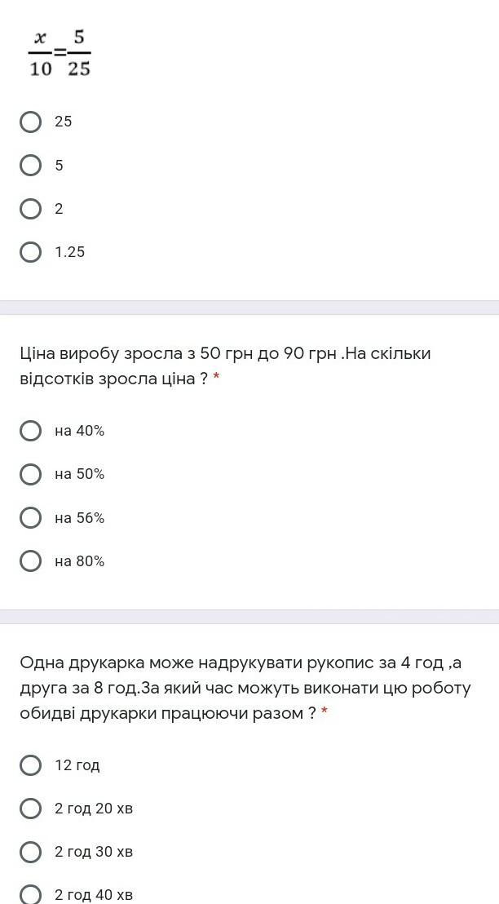This screenshot has width=499, height=904.
Task: Click the 'на 80%' label text
Action: point(80,561)
